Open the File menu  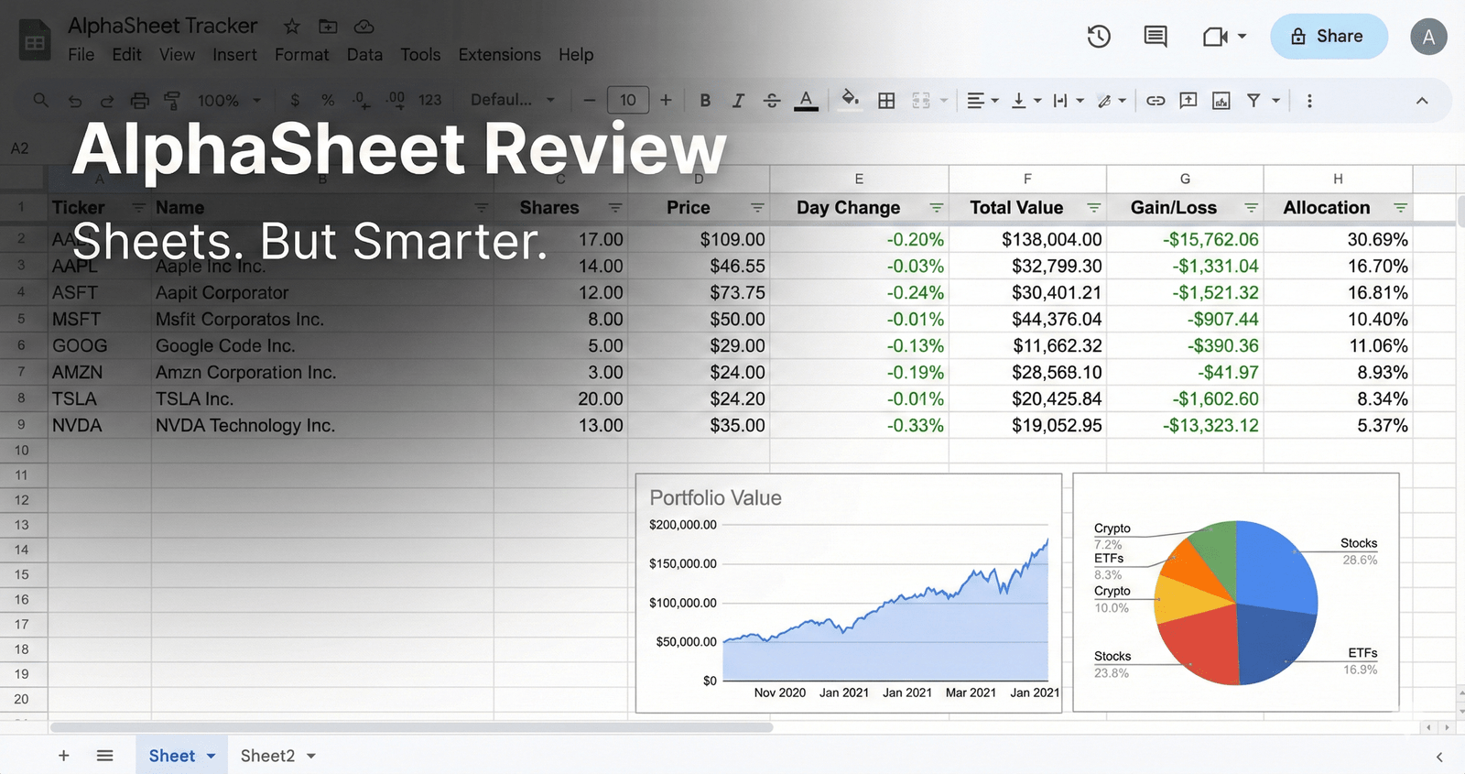[x=81, y=55]
